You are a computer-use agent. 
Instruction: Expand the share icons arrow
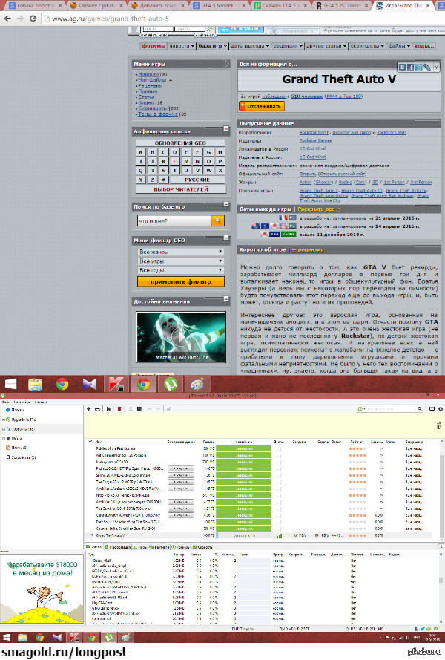point(436,67)
